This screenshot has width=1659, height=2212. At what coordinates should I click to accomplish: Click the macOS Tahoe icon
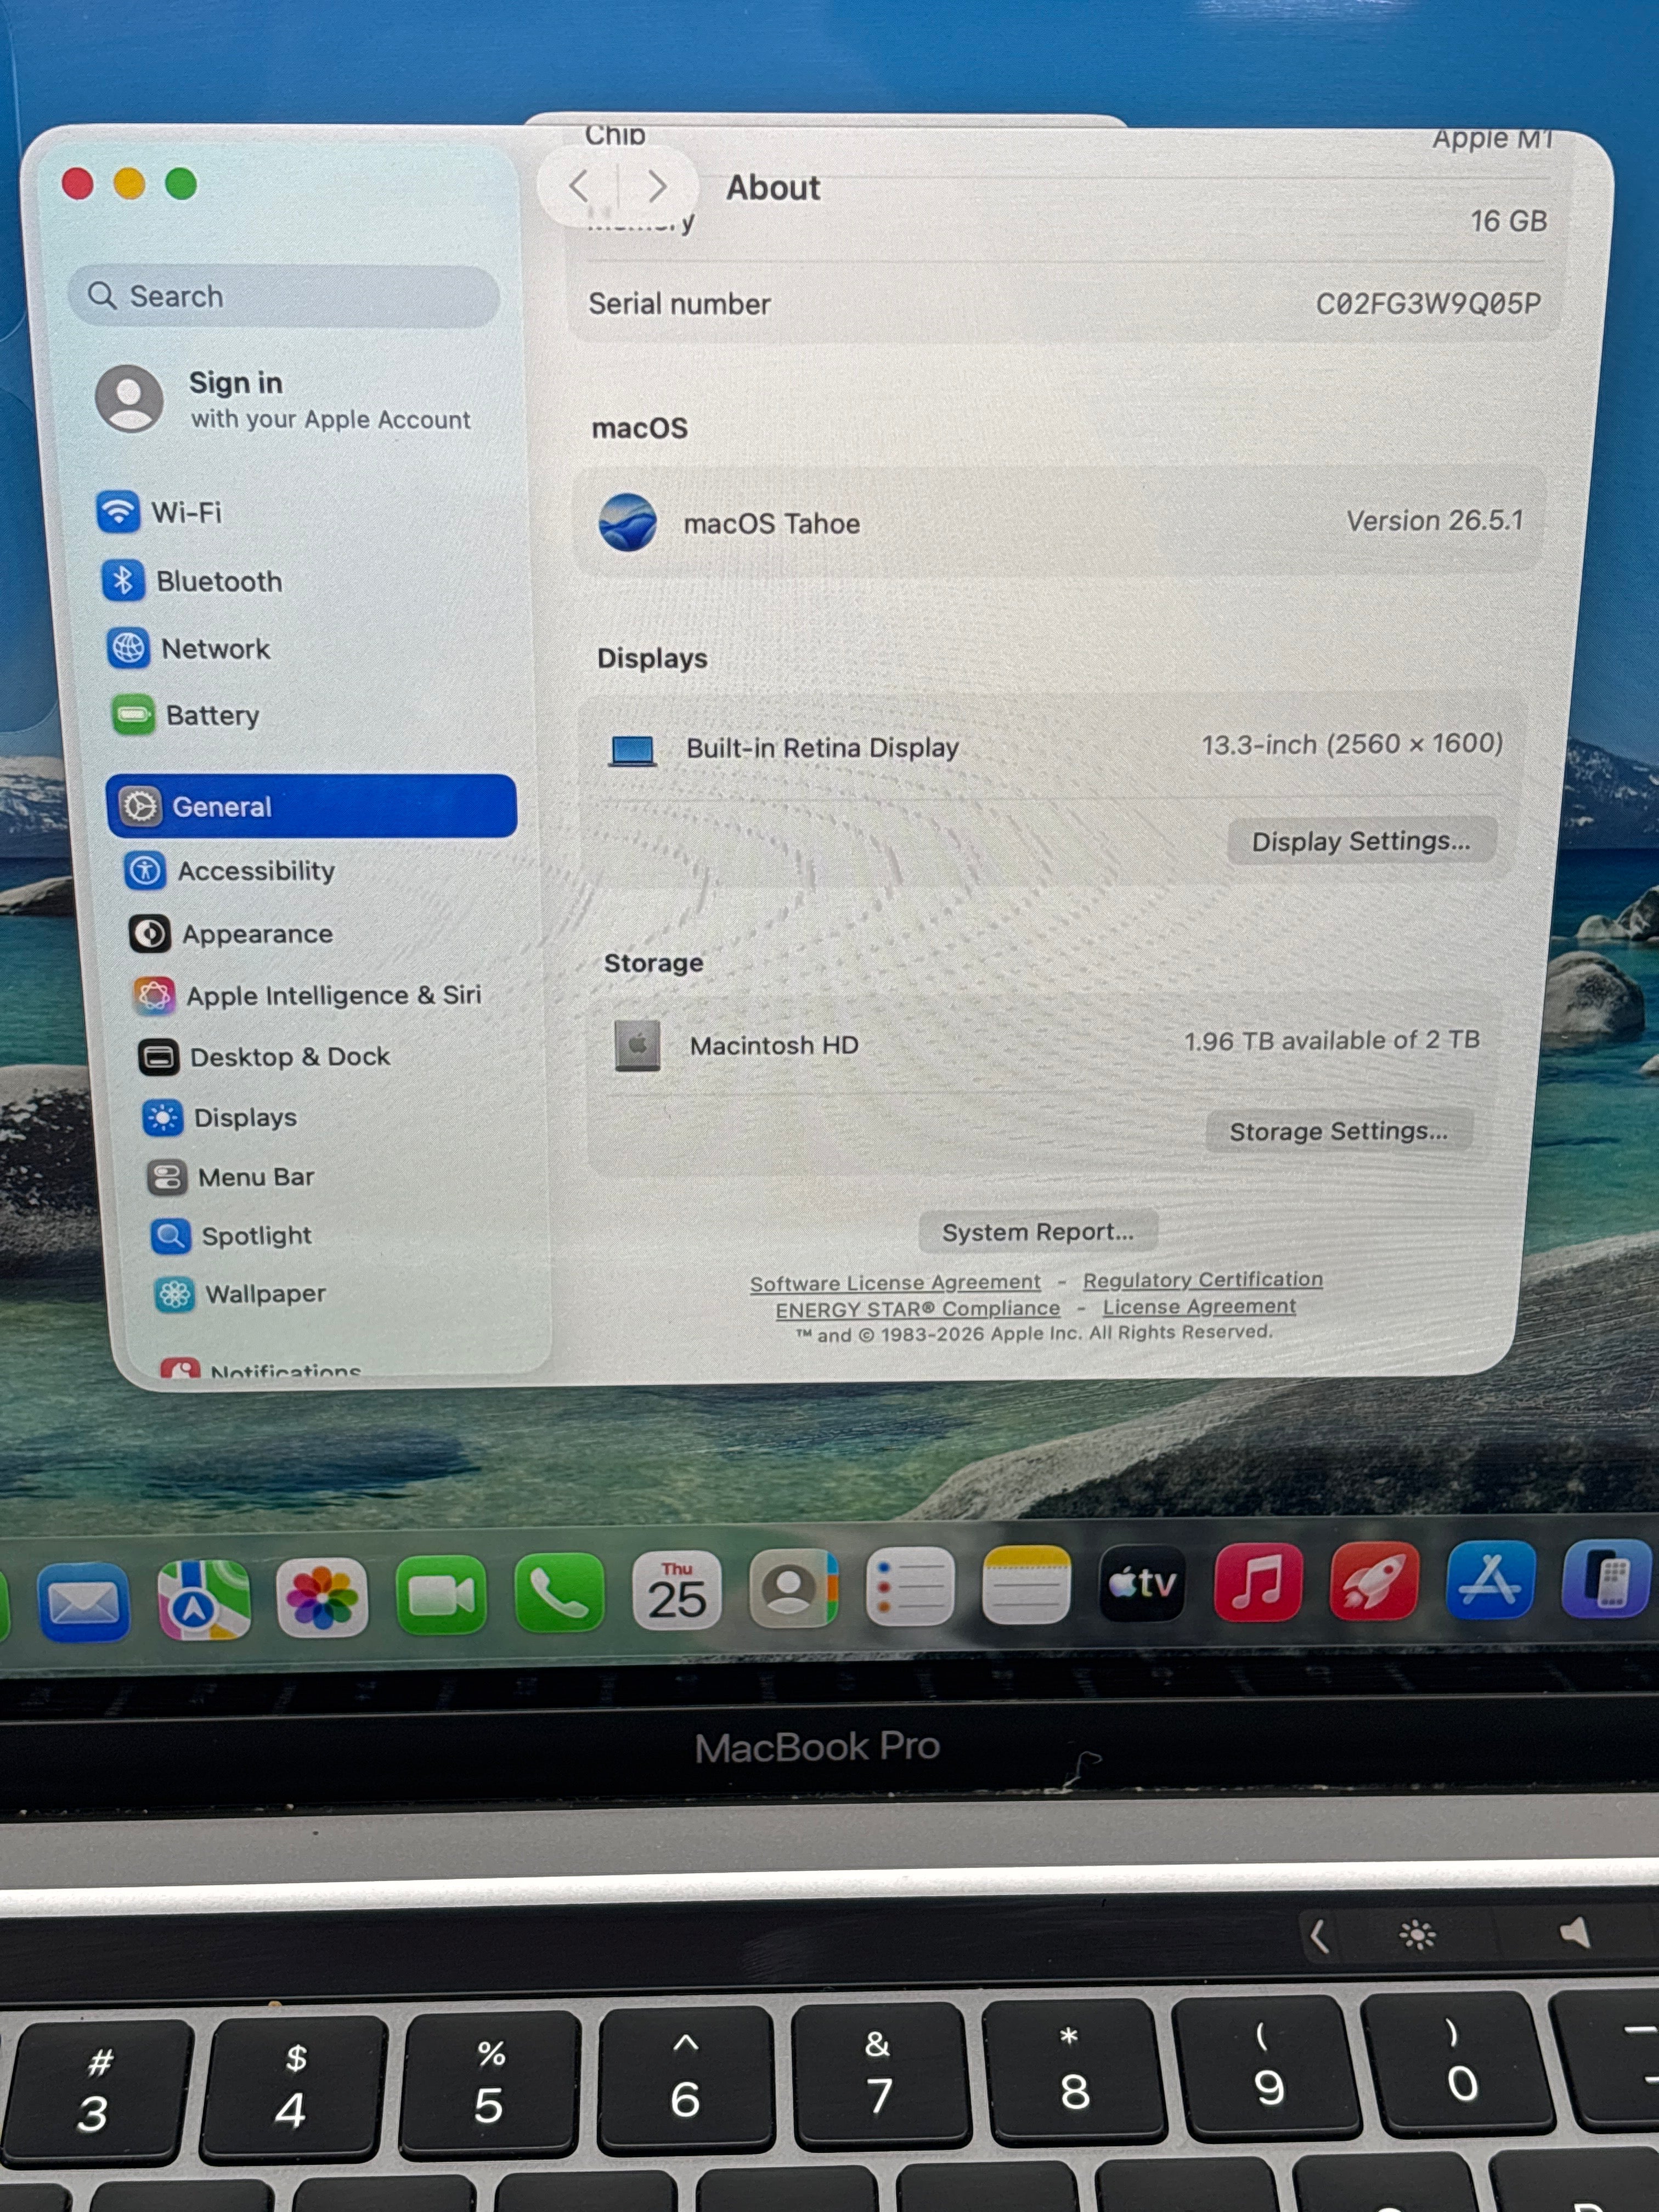coord(627,522)
